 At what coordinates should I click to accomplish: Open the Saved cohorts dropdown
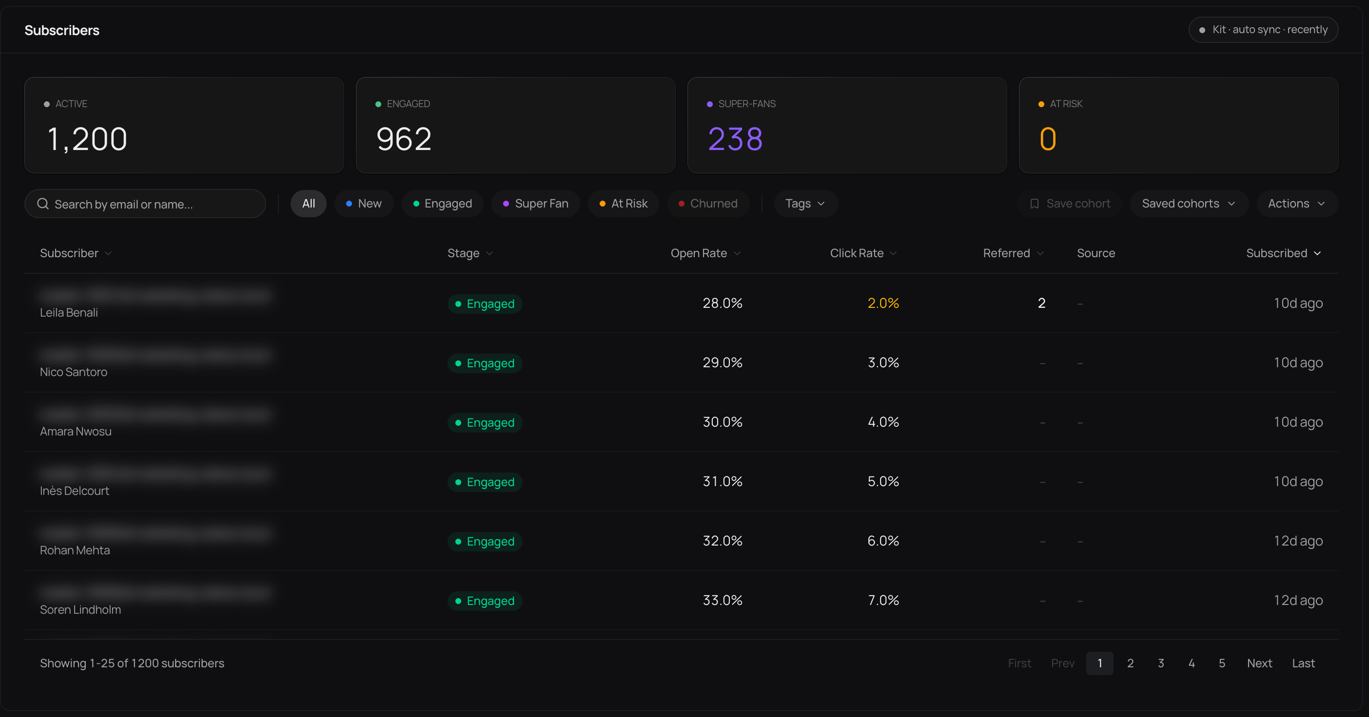1189,204
